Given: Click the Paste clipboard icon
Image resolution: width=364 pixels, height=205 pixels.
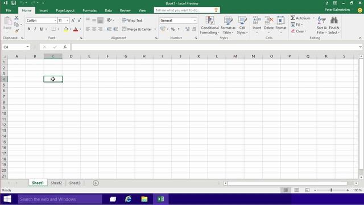Looking at the screenshot, I should coord(7,21).
